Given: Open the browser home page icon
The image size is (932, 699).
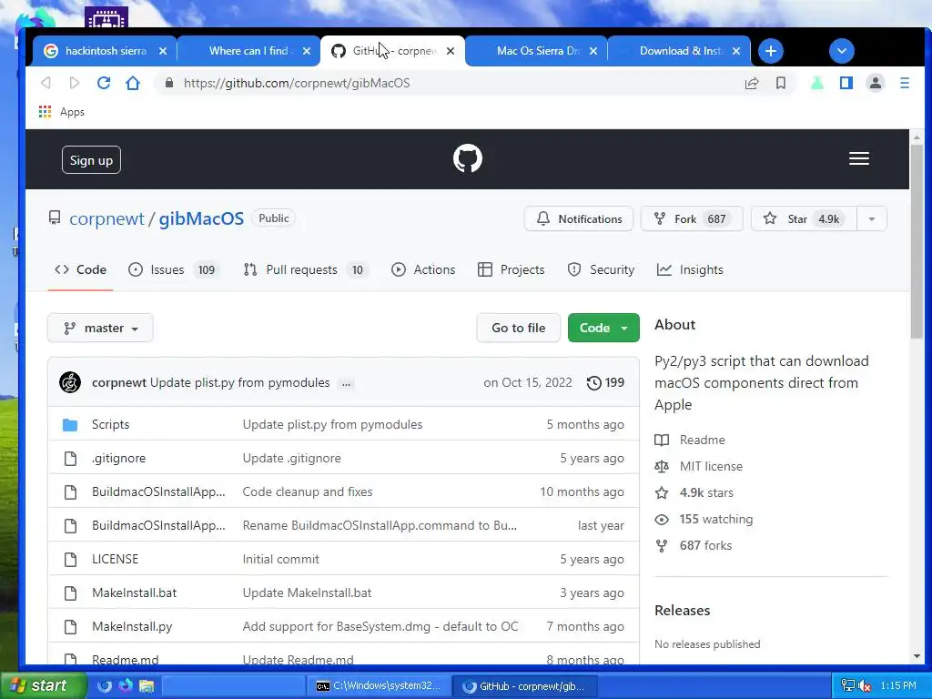Looking at the screenshot, I should coord(133,83).
